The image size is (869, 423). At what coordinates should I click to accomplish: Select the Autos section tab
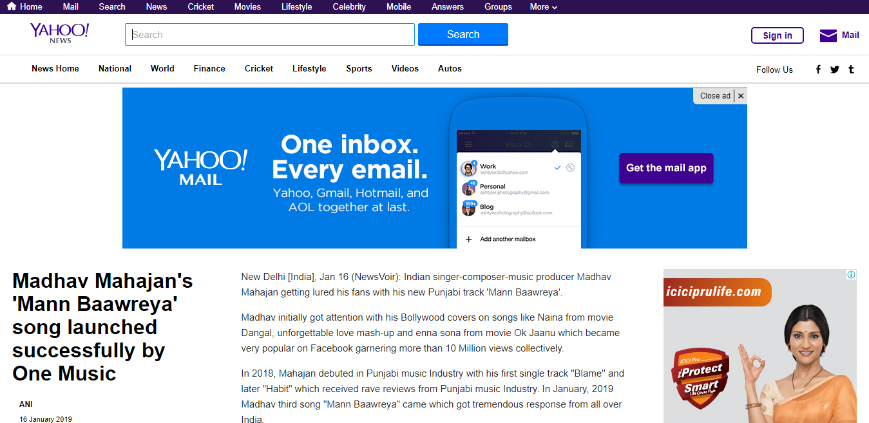coord(450,69)
